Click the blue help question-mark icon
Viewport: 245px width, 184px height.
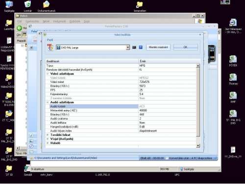pyautogui.click(x=141, y=48)
